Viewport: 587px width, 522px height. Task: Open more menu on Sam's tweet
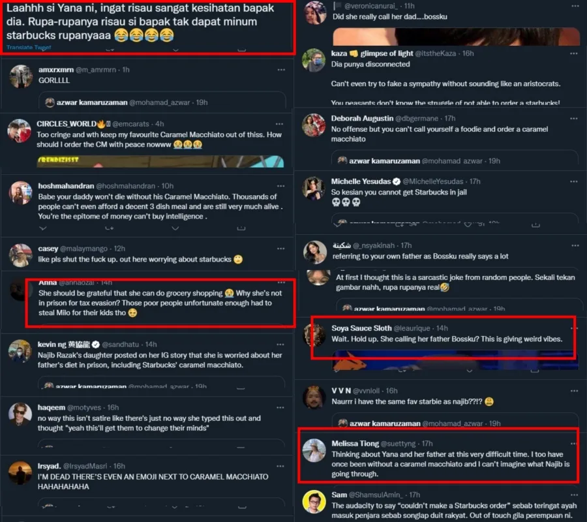574,495
